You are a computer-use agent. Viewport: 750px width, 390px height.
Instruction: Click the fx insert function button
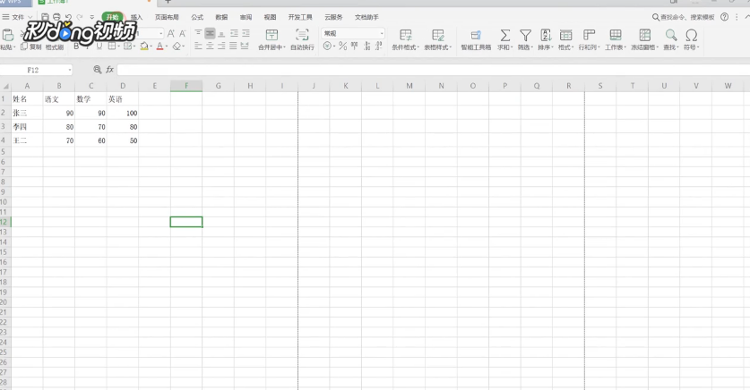pyautogui.click(x=109, y=70)
